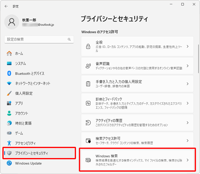Click the Windows 検索 description text
This screenshot has width=200, height=174.
point(139,162)
